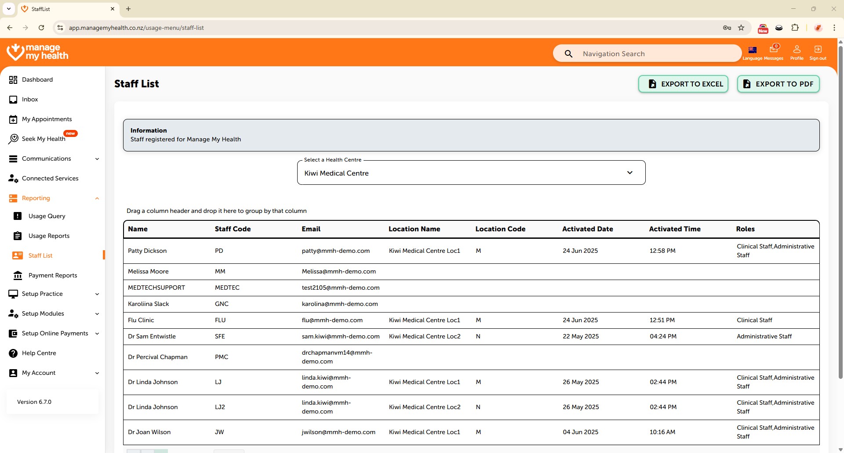This screenshot has width=844, height=453.
Task: Click the Dashboard sidebar icon
Action: tap(13, 79)
